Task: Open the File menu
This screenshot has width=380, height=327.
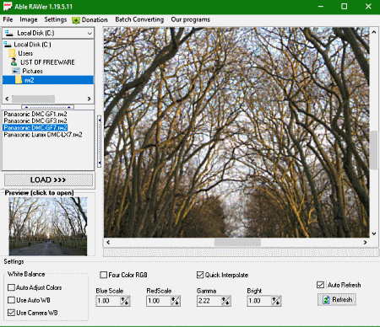Action: (8, 19)
